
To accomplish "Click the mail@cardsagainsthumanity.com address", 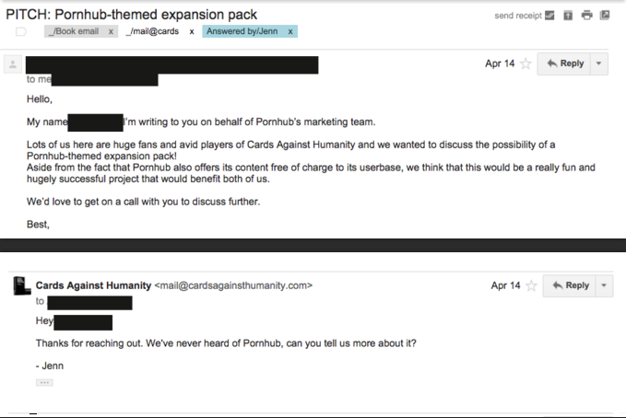I will (x=233, y=285).
